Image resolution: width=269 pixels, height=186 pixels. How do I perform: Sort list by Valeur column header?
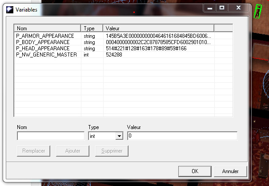pyautogui.click(x=159, y=28)
